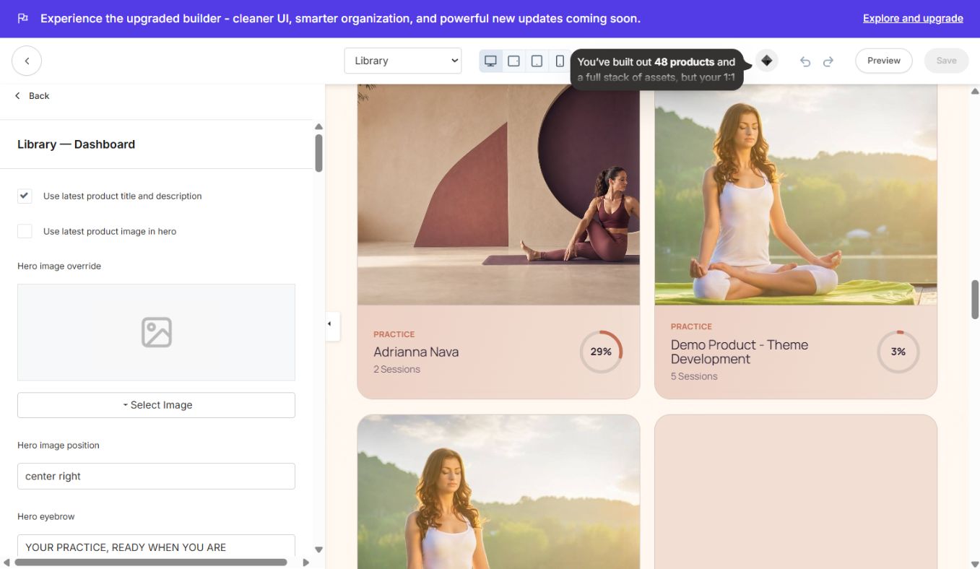This screenshot has width=980, height=569.
Task: Undo the last change
Action: [805, 61]
